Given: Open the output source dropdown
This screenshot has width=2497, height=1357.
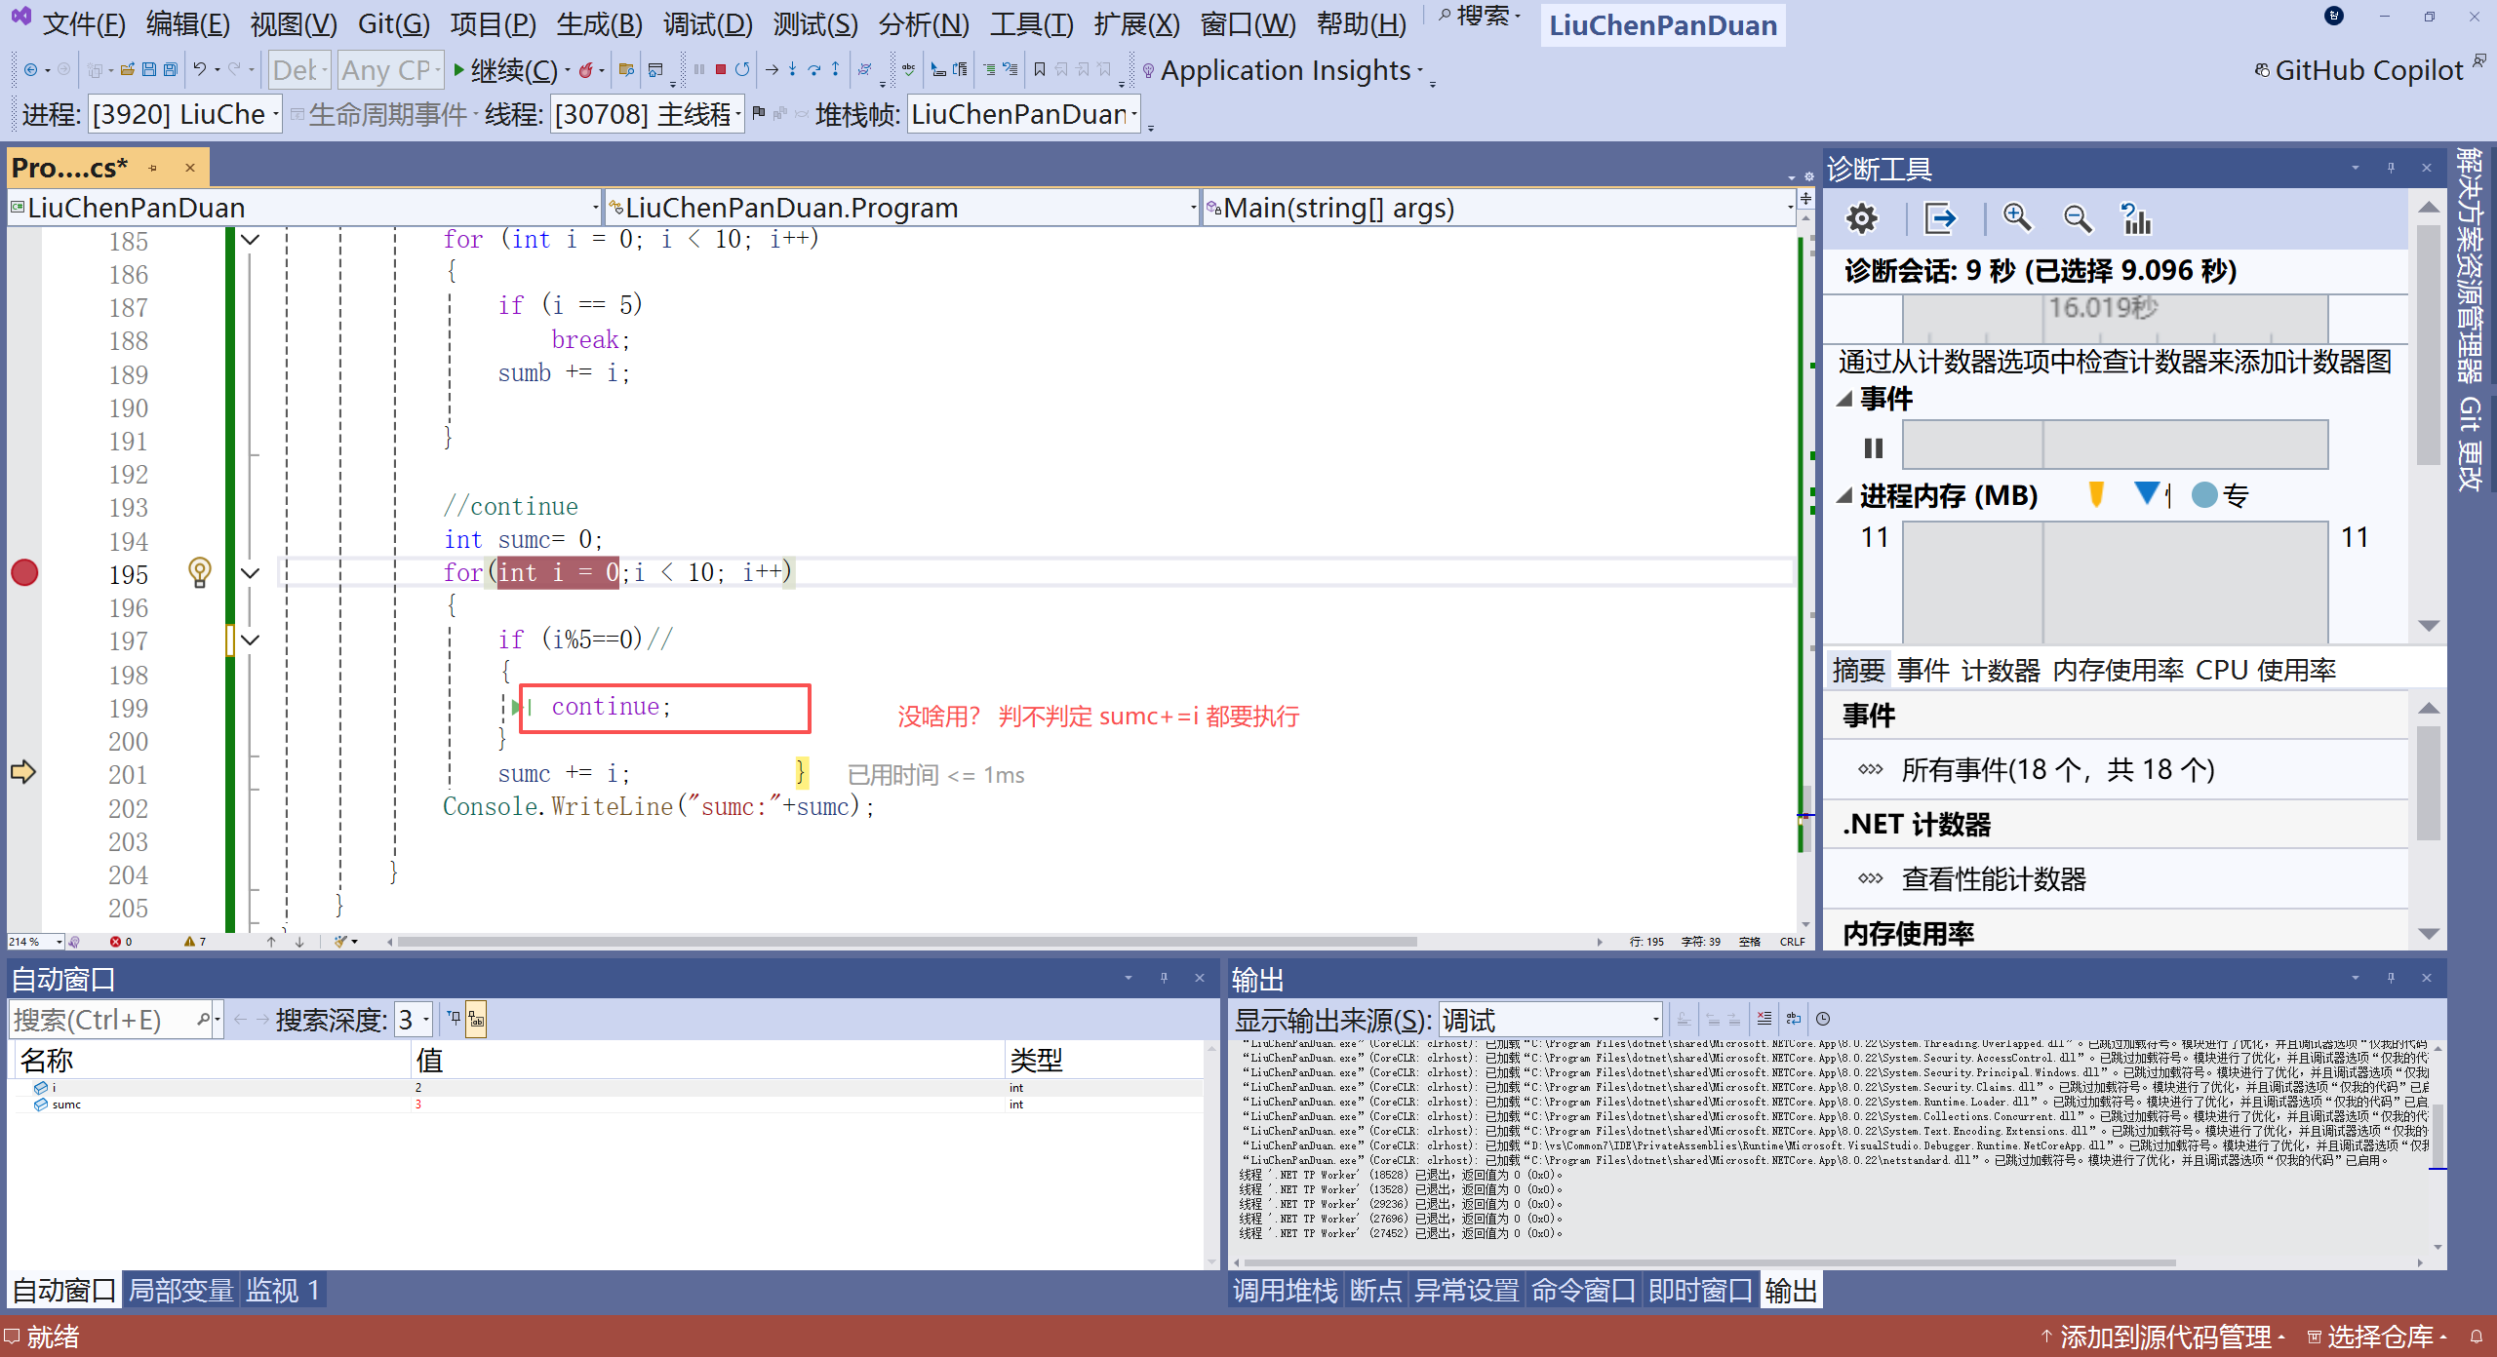Looking at the screenshot, I should tap(1655, 1020).
